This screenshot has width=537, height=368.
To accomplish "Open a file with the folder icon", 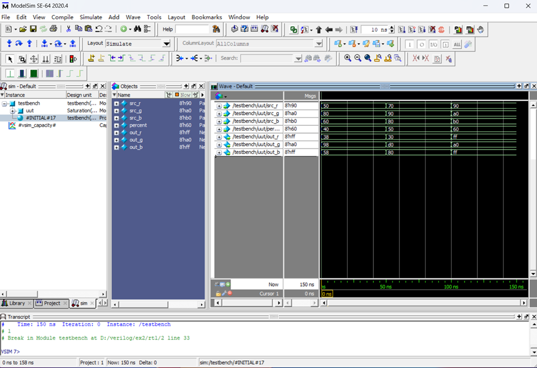I will point(23,29).
